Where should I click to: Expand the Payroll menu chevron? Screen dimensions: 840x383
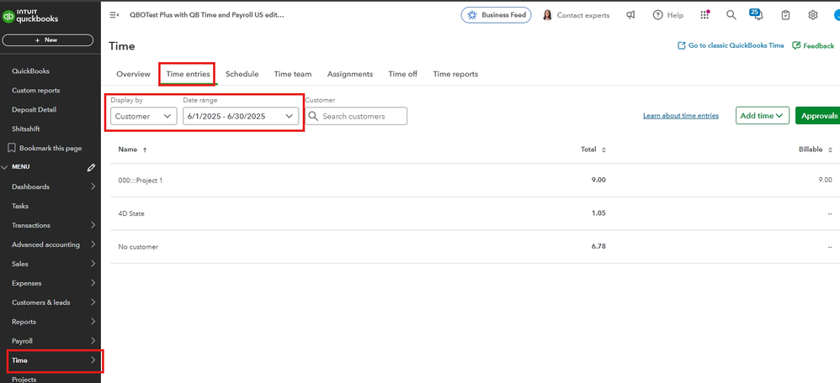[x=93, y=341]
